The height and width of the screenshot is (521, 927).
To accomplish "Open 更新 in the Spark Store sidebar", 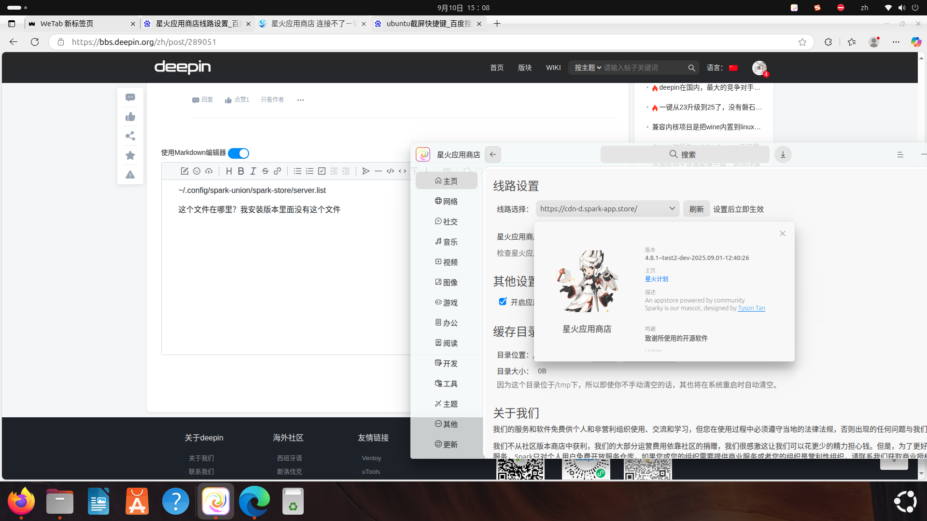I will click(x=446, y=444).
